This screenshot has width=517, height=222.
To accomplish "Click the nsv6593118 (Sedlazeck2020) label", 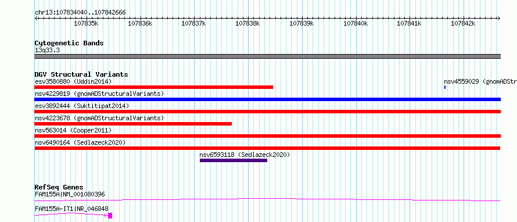I will point(245,155).
